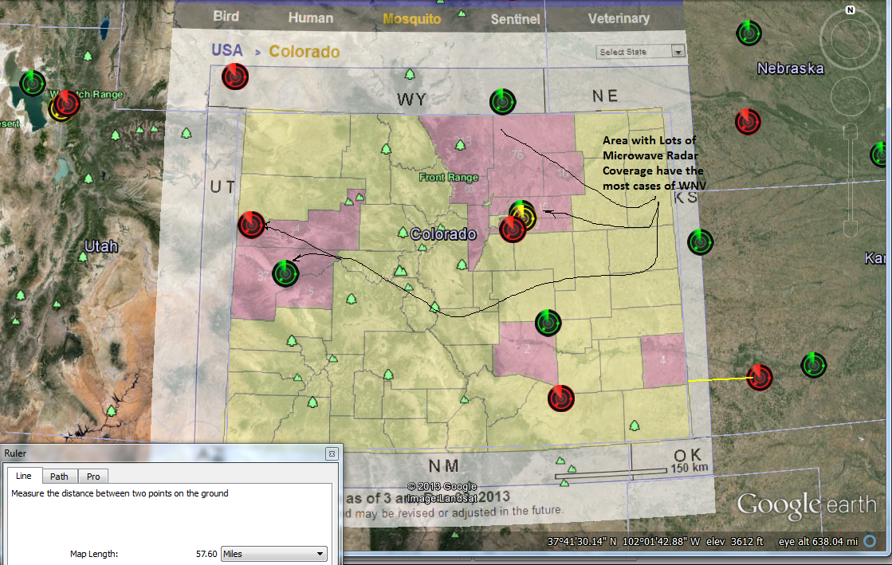
Task: Open the Select State dropdown
Action: pos(641,52)
